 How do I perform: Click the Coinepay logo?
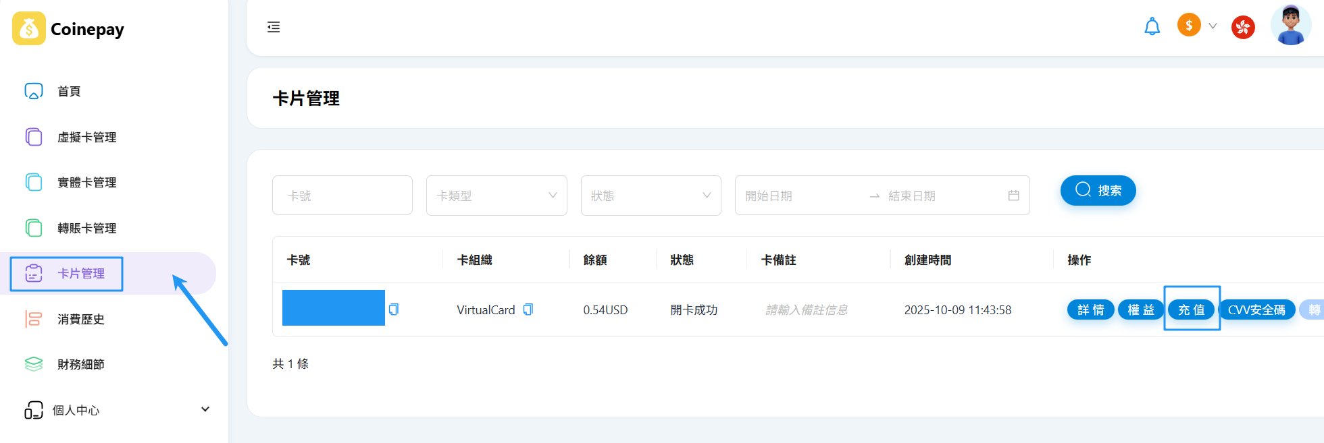coord(68,29)
